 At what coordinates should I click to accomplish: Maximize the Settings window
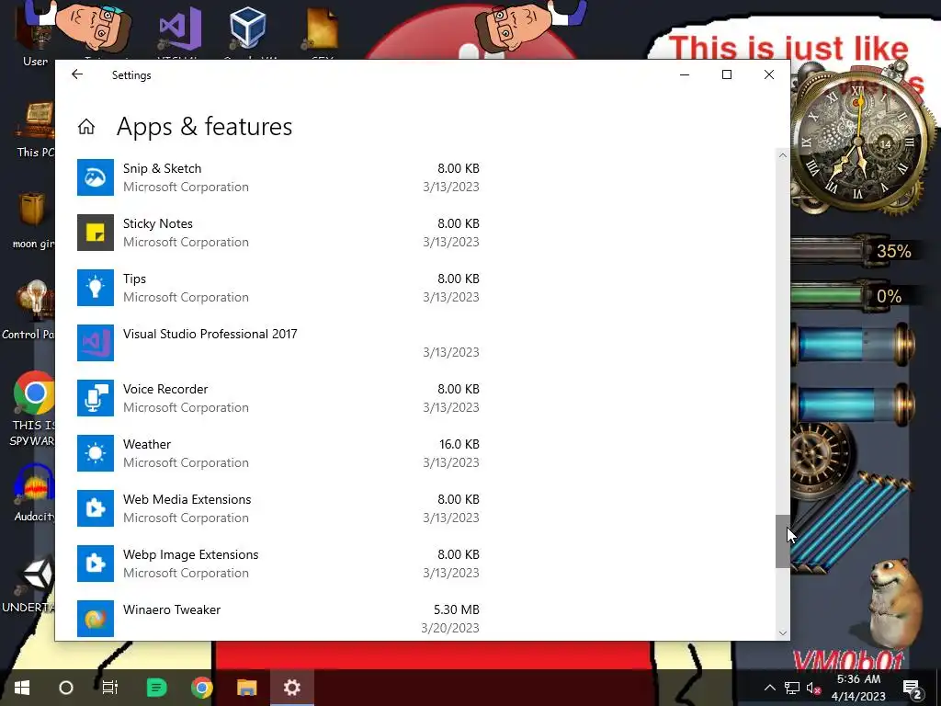coord(727,74)
